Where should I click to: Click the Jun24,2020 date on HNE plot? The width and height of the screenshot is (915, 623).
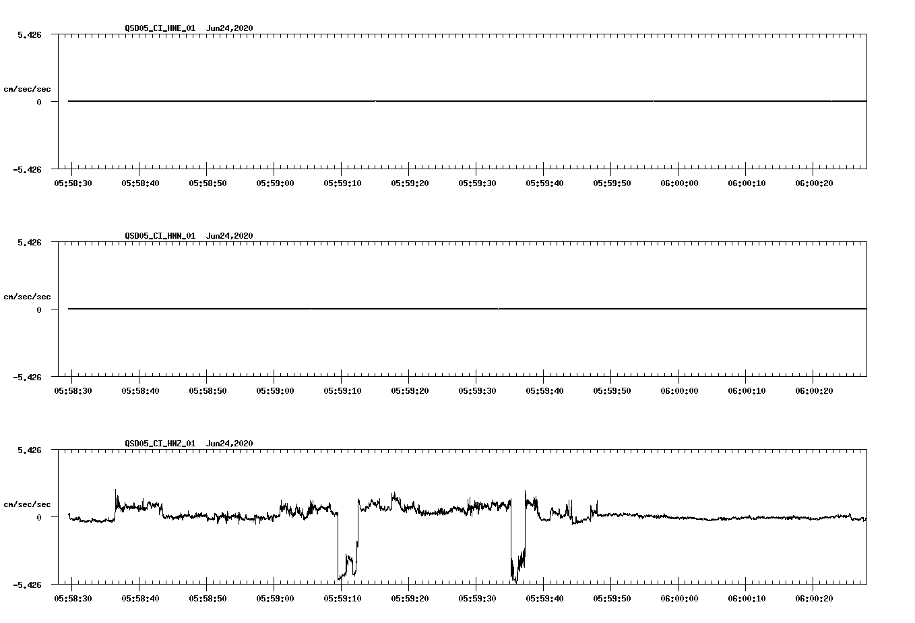(x=229, y=28)
